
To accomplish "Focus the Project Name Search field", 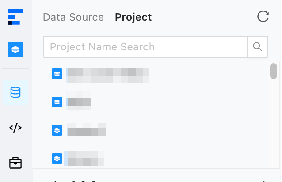I will pos(145,47).
